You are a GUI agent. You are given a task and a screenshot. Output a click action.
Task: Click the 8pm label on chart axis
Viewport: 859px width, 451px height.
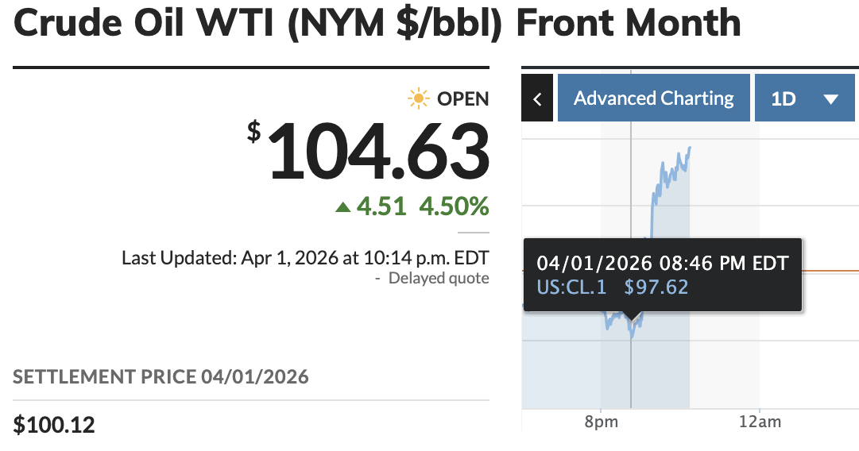[x=600, y=422]
